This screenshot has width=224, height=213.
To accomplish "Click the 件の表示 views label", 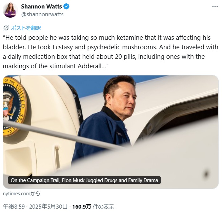I will (x=103, y=207).
